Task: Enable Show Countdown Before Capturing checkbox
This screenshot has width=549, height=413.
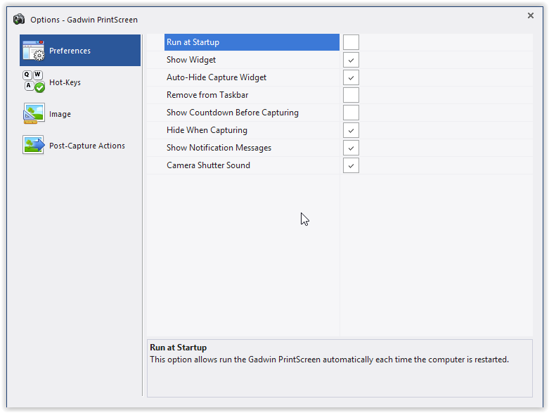Action: tap(351, 113)
